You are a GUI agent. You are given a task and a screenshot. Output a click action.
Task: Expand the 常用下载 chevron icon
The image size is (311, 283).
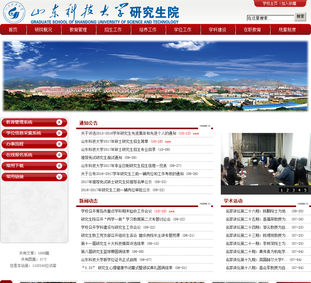59,166
